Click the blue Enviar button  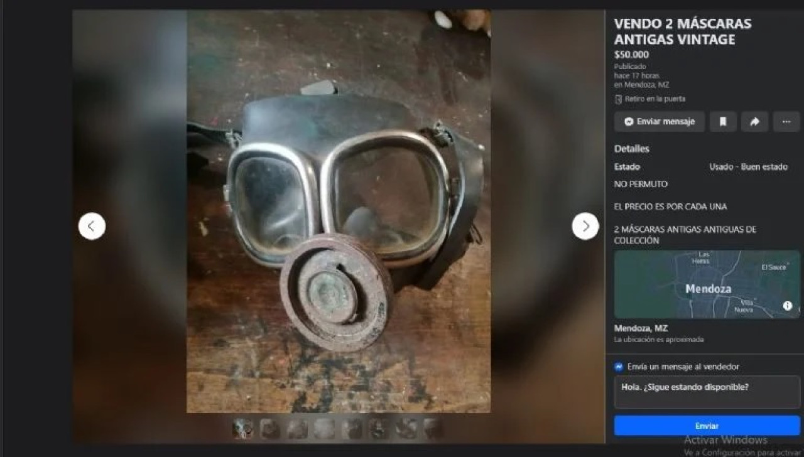coord(707,426)
